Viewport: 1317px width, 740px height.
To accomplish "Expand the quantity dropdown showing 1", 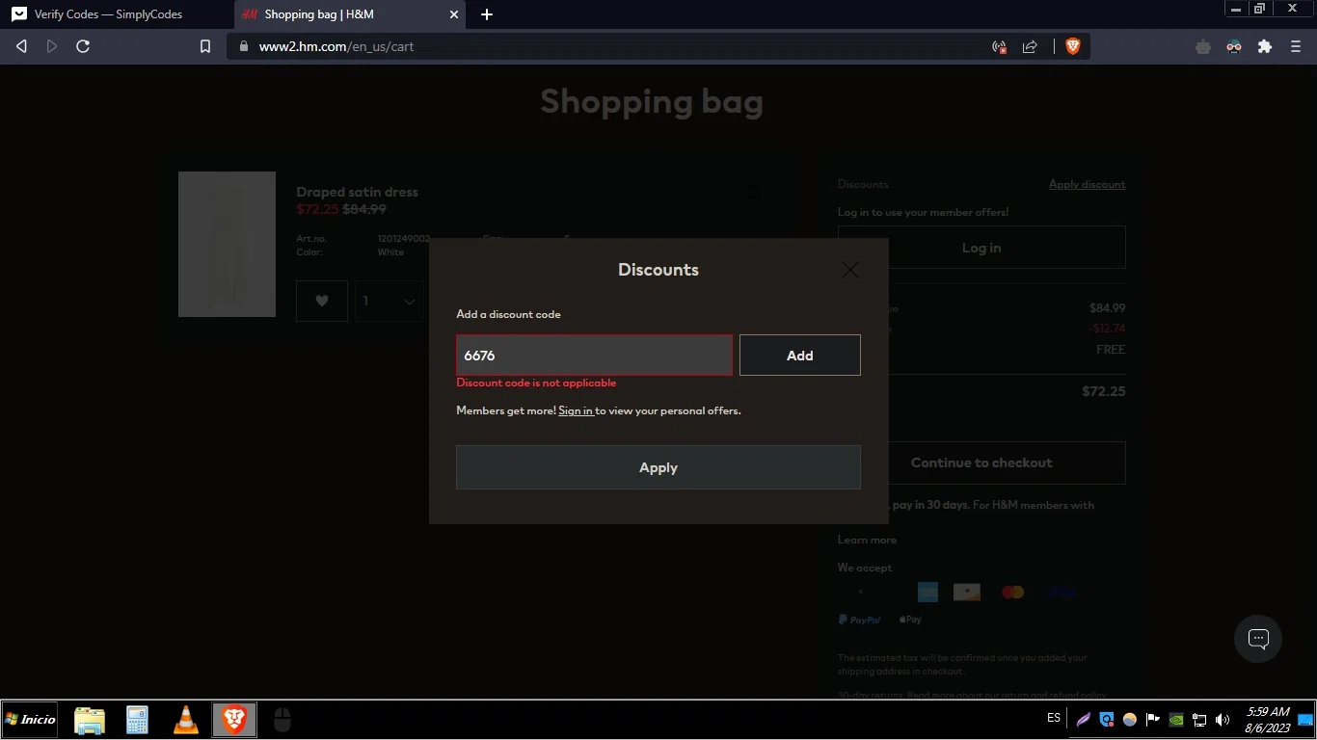I will pos(390,301).
